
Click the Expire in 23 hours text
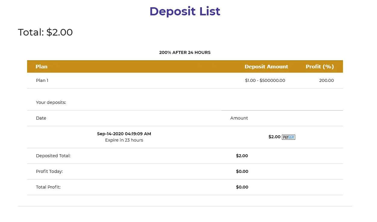[124, 140]
